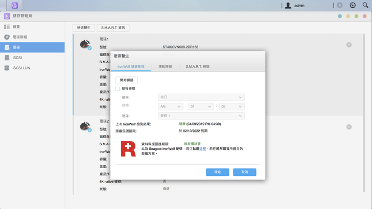Open the Storage Manager app icon in taskbar

point(15,5)
